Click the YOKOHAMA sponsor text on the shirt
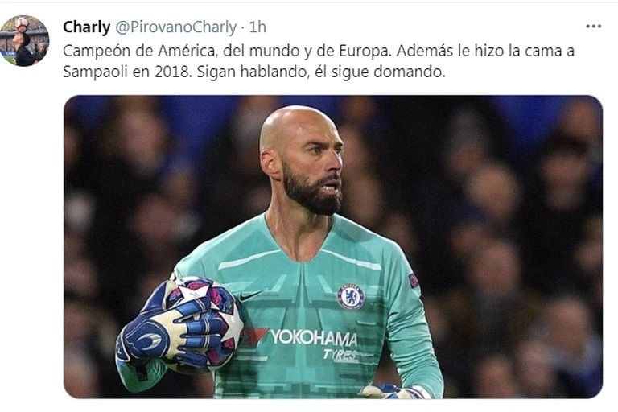 [x=314, y=338]
